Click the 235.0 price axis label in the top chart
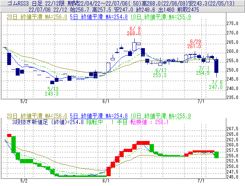 (x=232, y=98)
